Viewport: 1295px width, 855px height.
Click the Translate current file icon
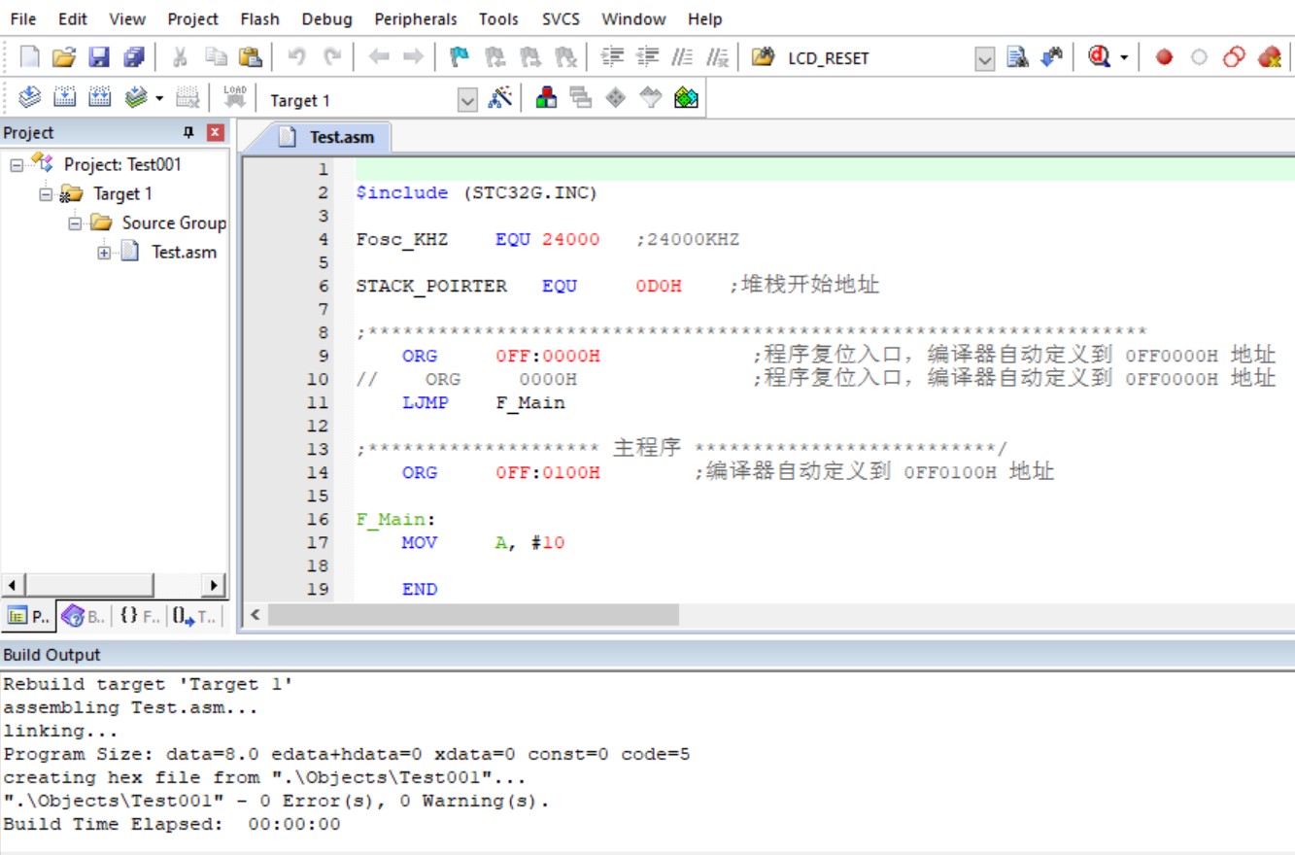pos(29,98)
